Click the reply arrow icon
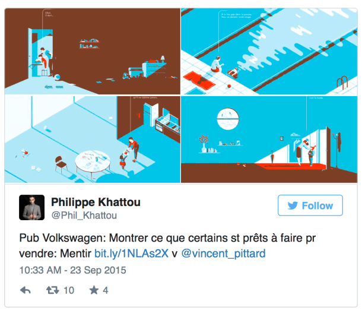This screenshot has width=362, height=311. (x=26, y=290)
